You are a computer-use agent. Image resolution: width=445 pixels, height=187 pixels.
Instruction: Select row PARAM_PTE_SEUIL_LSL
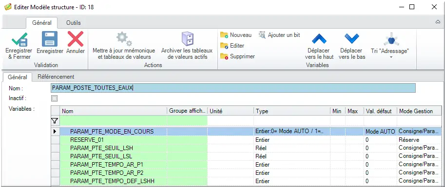[246, 156]
